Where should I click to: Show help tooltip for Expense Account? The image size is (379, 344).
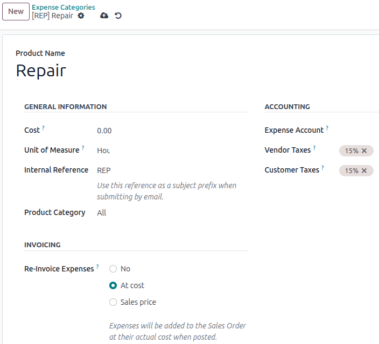pyautogui.click(x=327, y=128)
